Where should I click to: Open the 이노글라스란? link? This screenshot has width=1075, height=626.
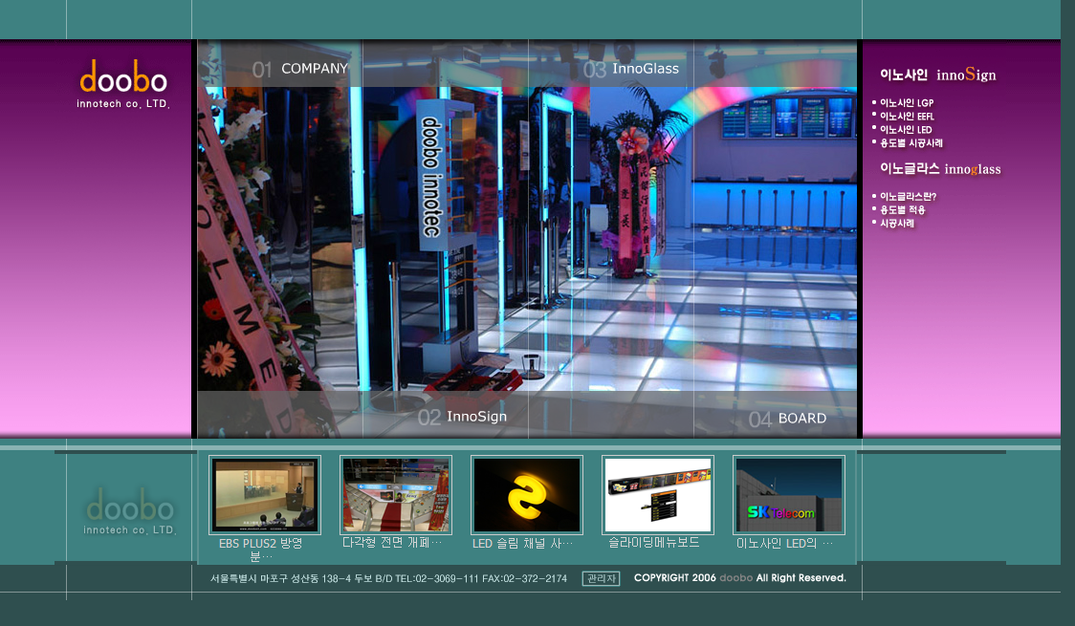pyautogui.click(x=908, y=197)
